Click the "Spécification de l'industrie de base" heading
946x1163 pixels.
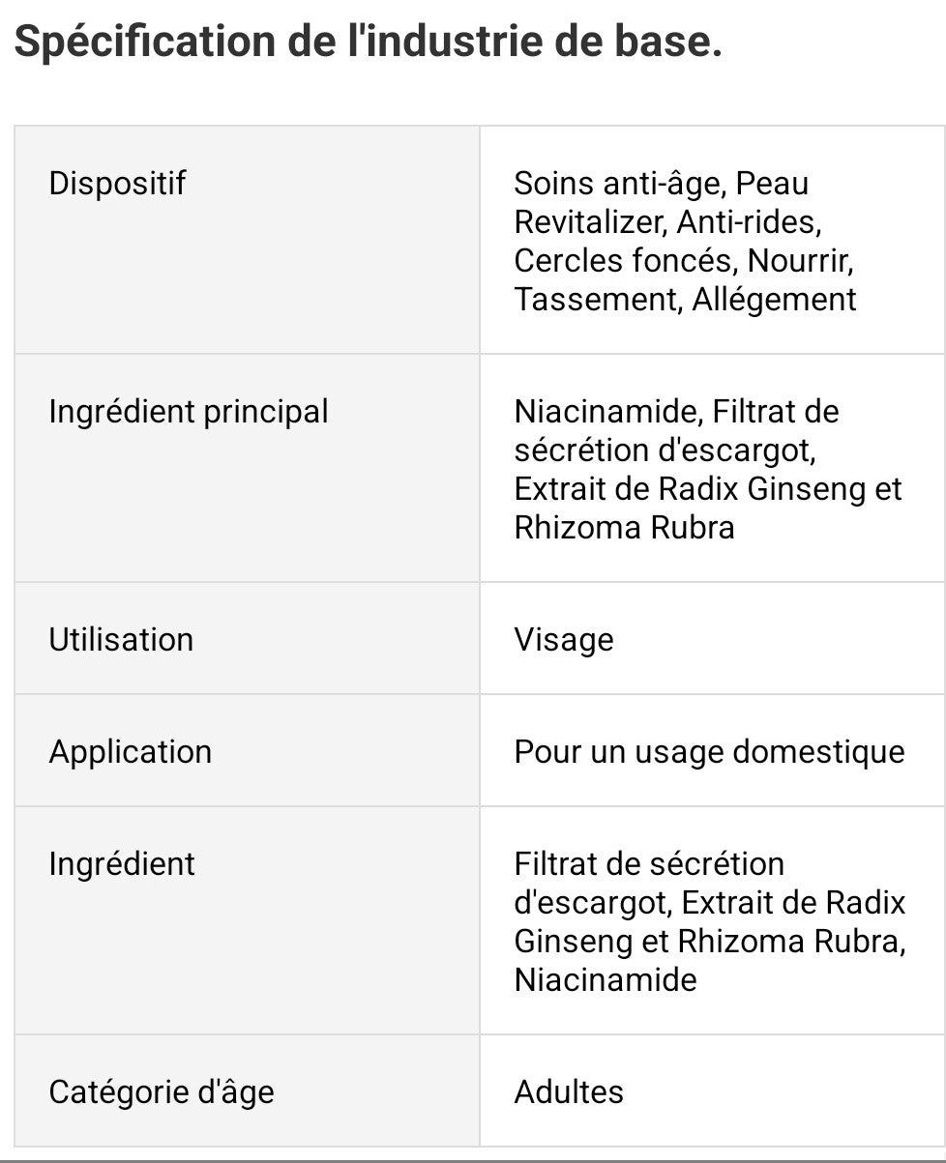point(368,44)
